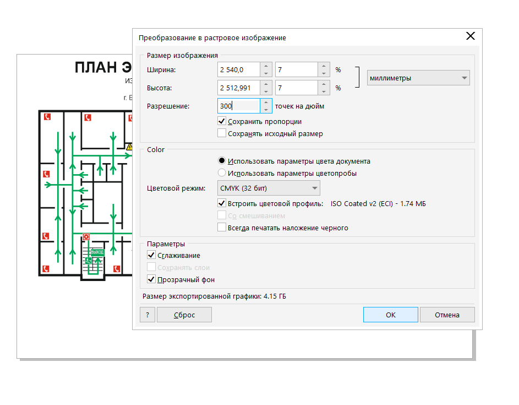Click the red fire alarm button icon on plan
The height and width of the screenshot is (405, 519).
coord(86,236)
